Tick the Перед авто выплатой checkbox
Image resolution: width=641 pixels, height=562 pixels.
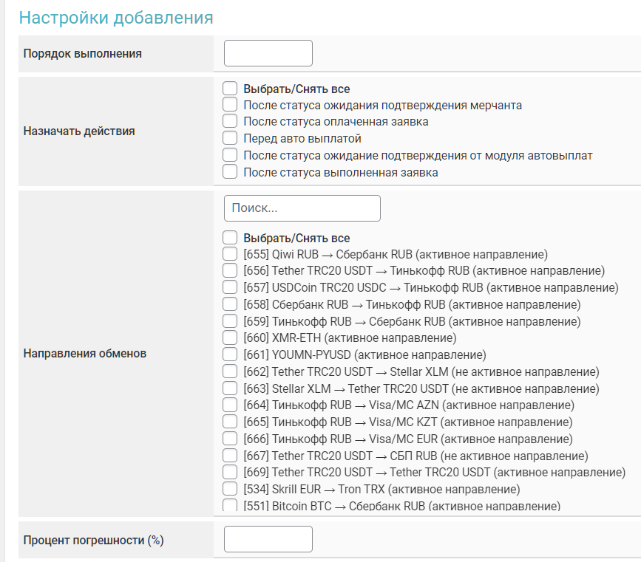[x=230, y=138]
